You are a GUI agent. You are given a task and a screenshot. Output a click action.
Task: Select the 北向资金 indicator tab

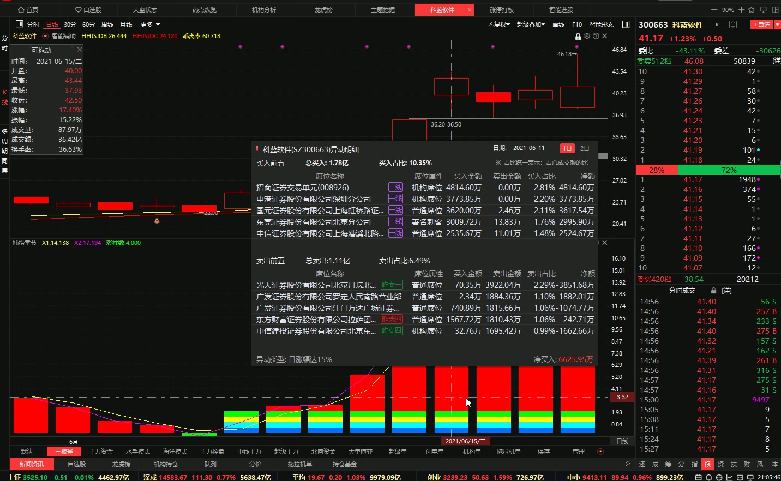click(323, 452)
